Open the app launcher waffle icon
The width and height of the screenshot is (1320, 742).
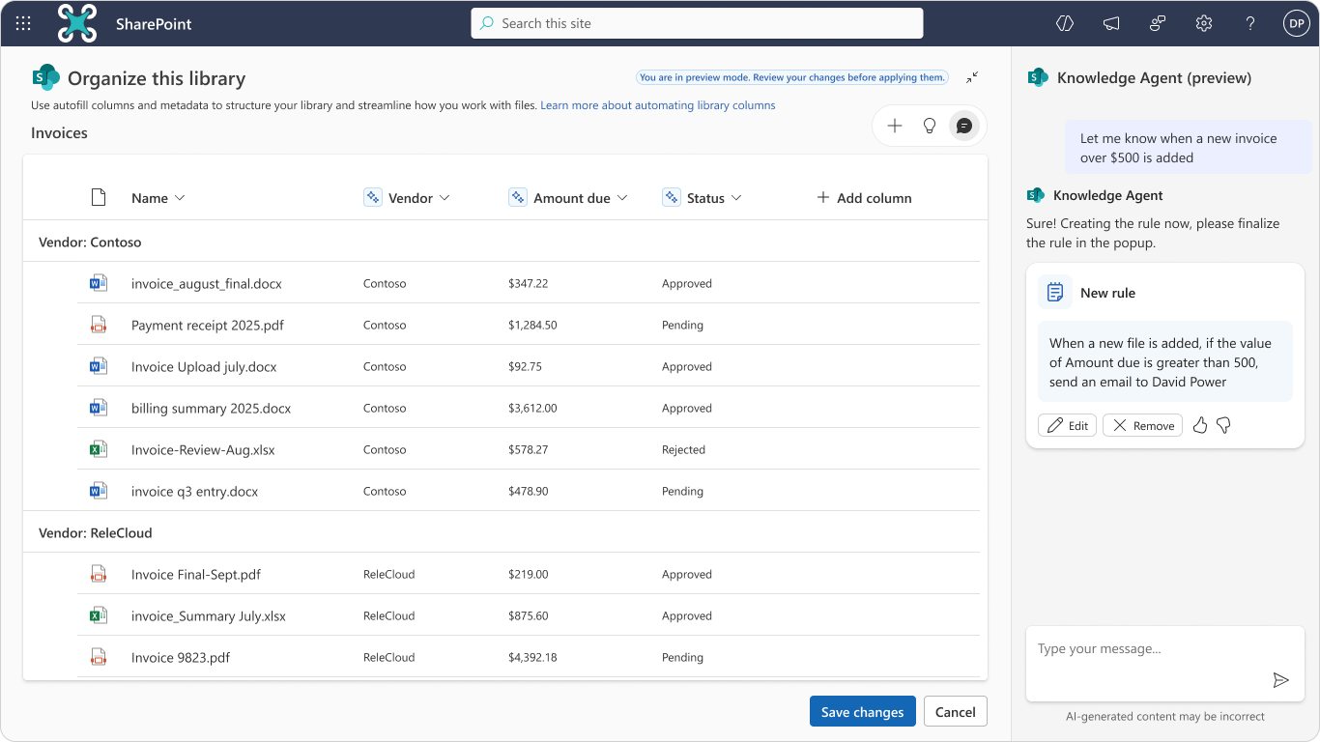(23, 23)
